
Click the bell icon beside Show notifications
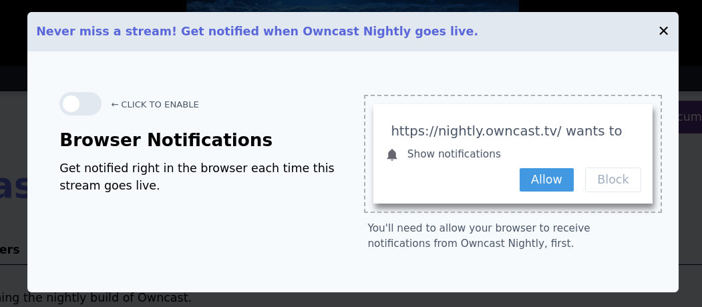pos(392,155)
